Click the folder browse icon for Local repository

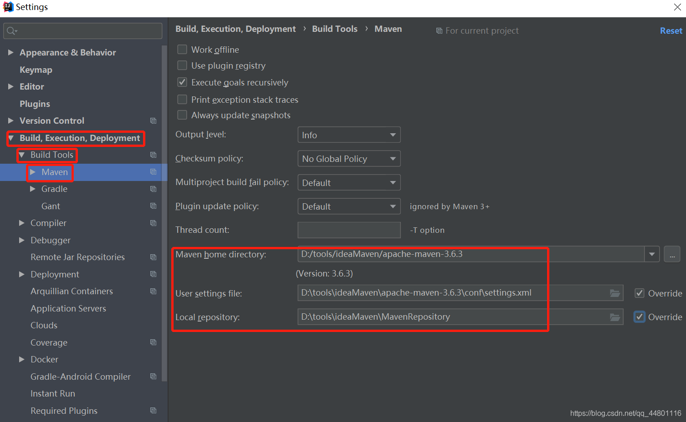pos(615,317)
